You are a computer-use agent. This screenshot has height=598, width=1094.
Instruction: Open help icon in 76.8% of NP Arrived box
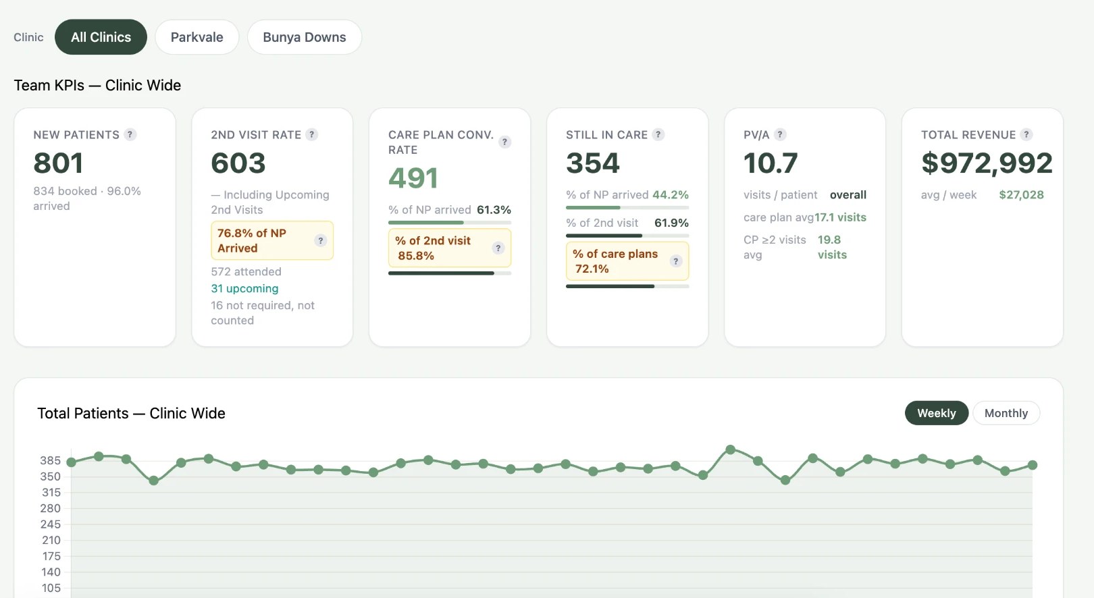click(x=321, y=240)
